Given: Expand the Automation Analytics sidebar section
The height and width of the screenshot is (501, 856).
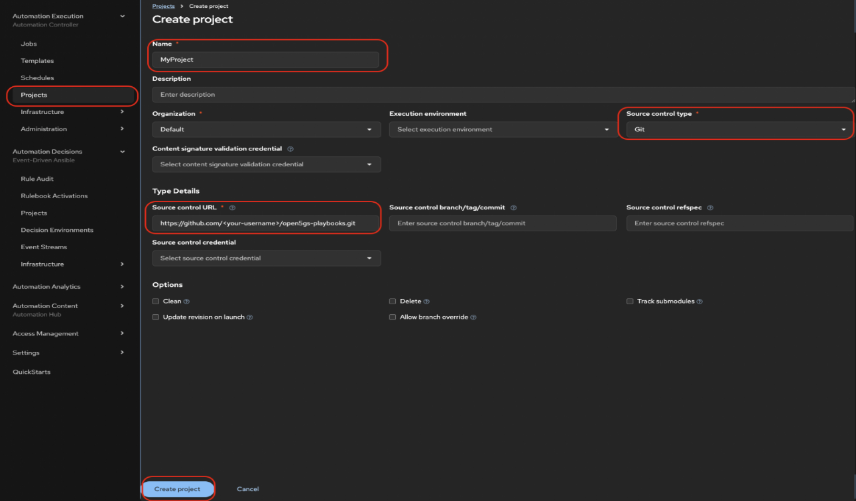Looking at the screenshot, I should (46, 287).
